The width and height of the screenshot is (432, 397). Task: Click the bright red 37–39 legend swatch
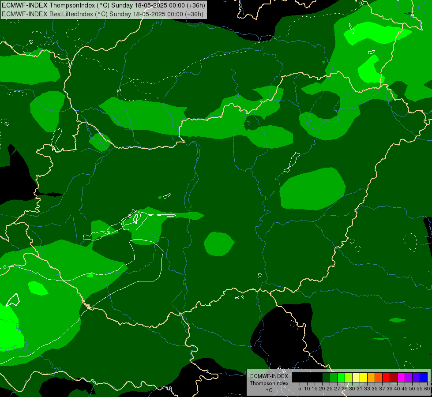click(386, 377)
